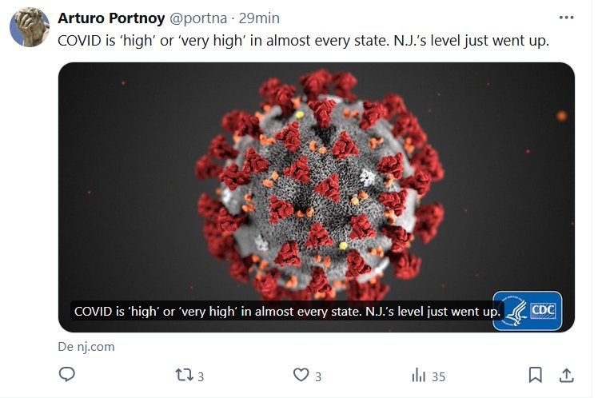Click the headline caption overlay on image
Viewport: 598px width, 398px height.
(286, 311)
